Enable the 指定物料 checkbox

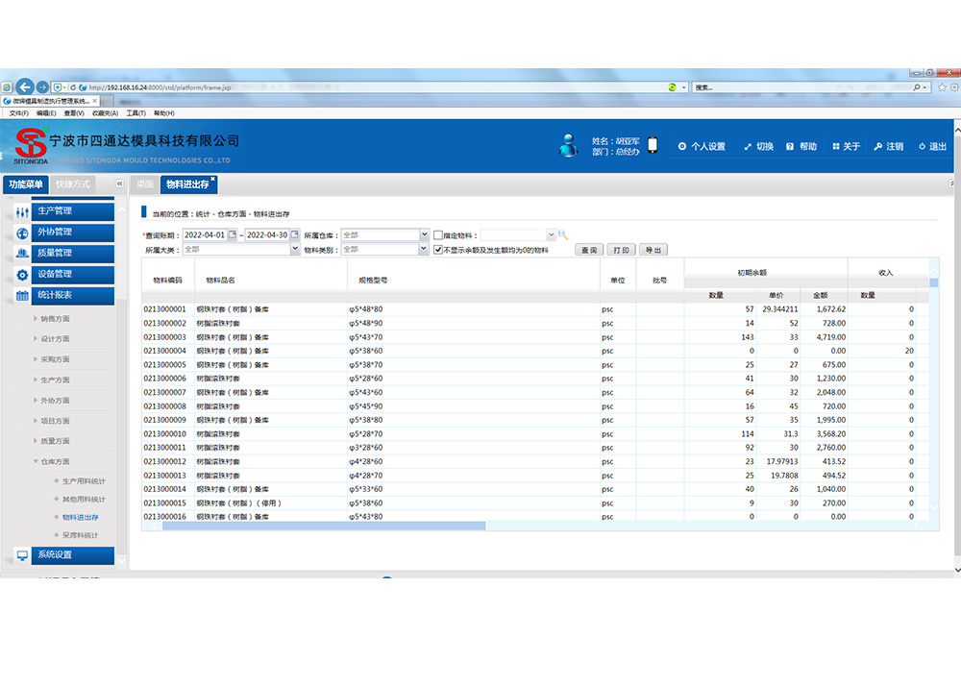click(438, 234)
